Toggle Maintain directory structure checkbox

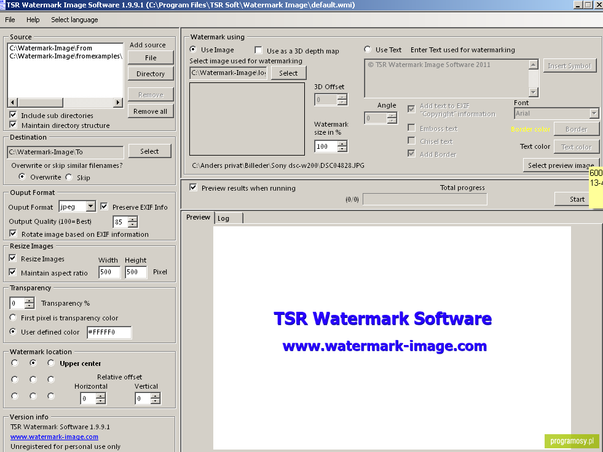pyautogui.click(x=13, y=125)
